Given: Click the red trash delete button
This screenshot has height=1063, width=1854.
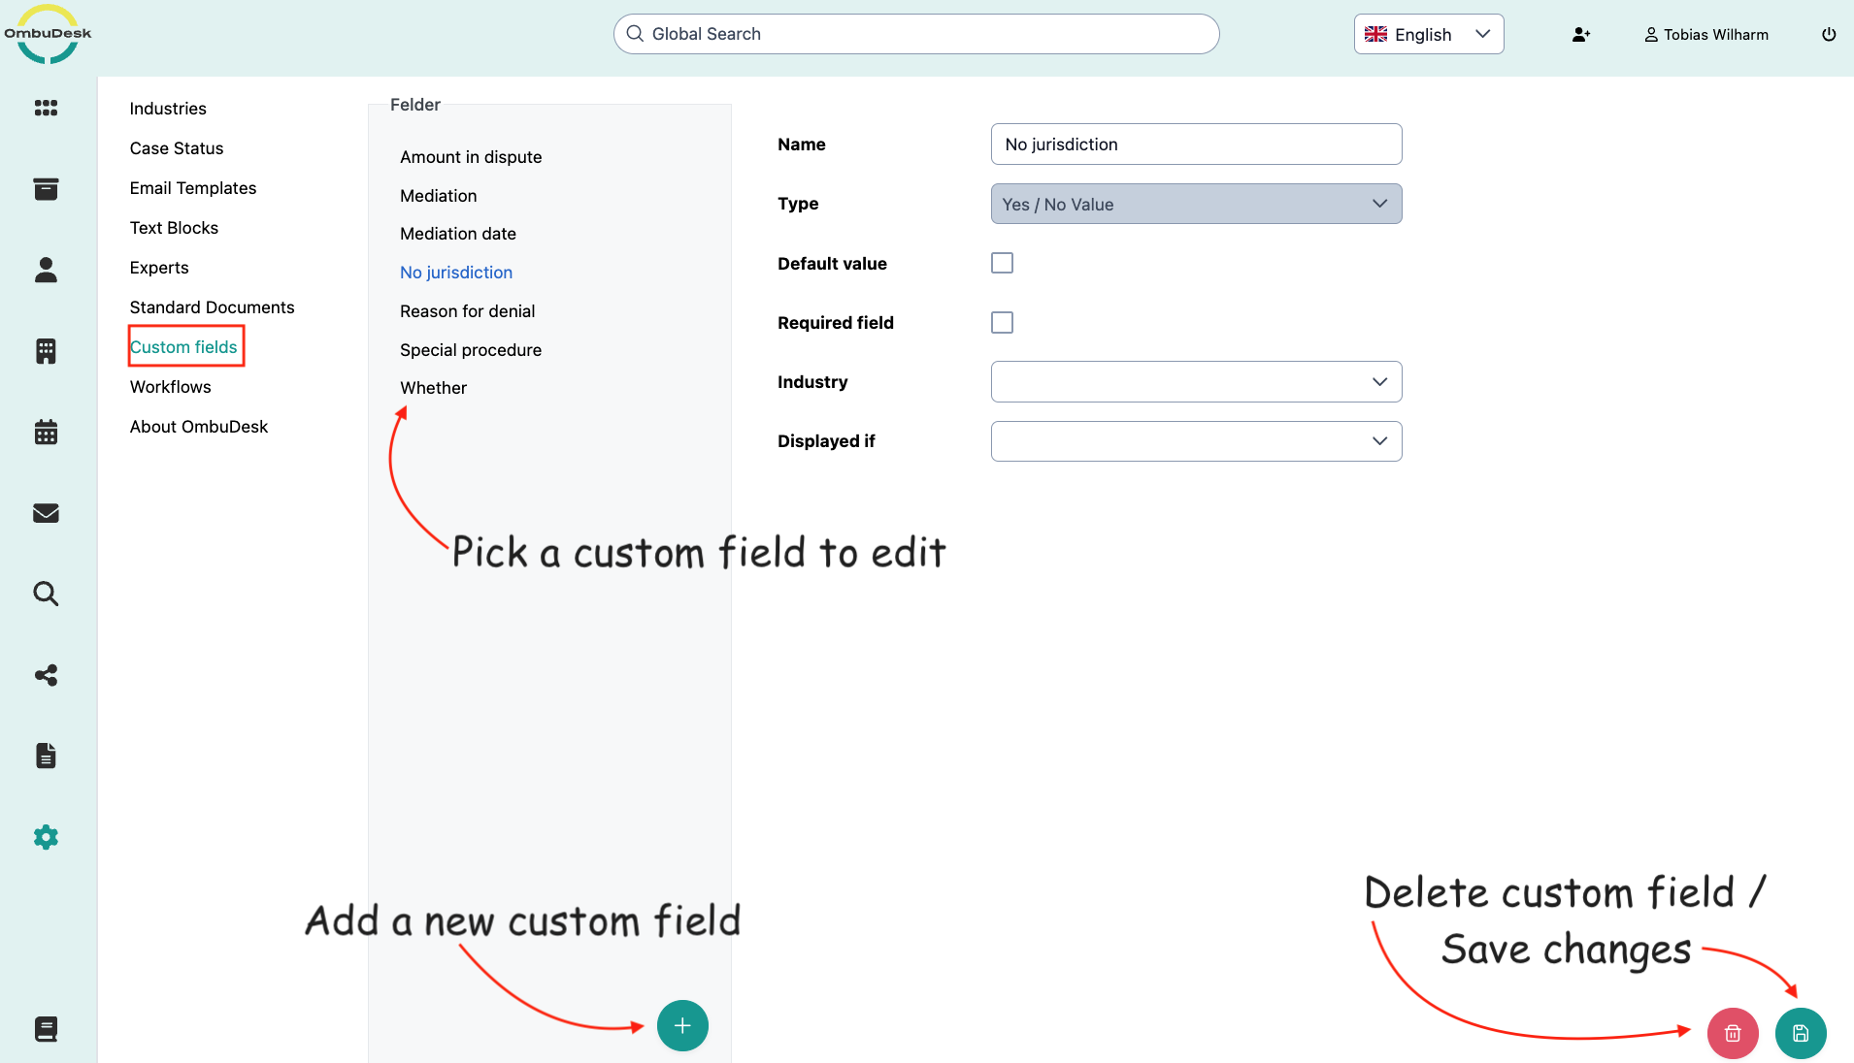Looking at the screenshot, I should (1733, 1034).
